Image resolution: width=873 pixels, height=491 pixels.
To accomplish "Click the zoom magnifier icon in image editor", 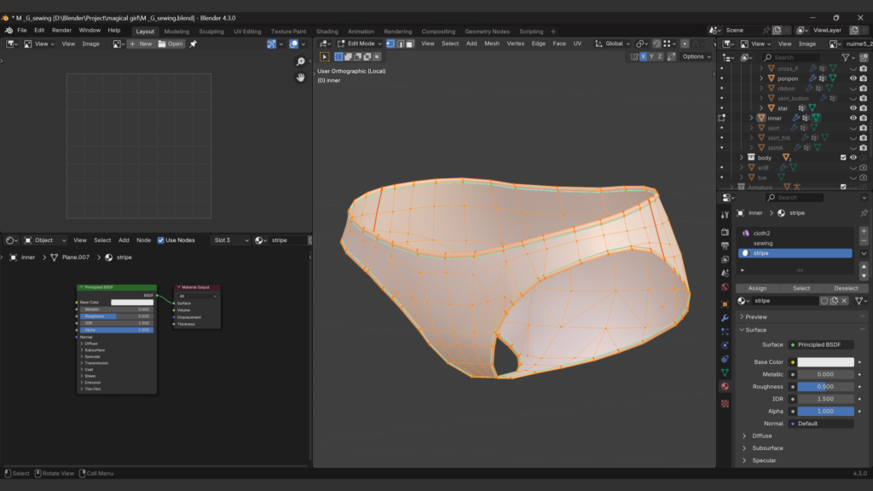I will tap(300, 62).
